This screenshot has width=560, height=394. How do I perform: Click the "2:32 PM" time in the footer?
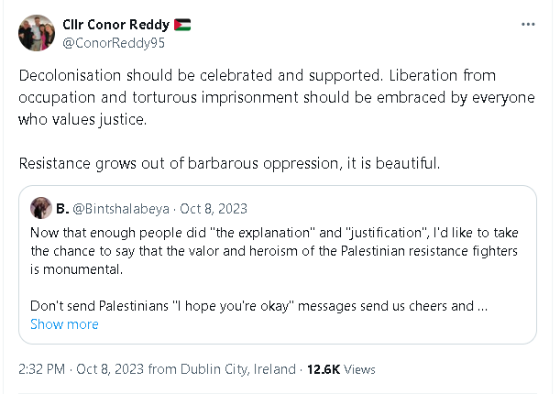(41, 369)
